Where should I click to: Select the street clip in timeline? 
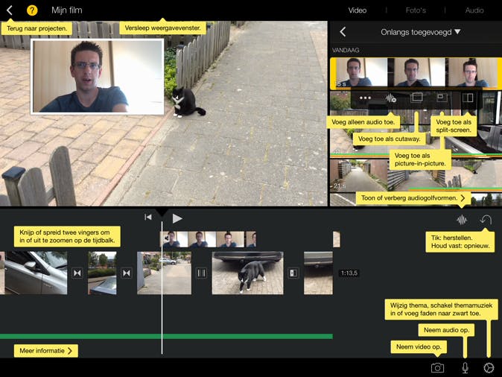point(165,273)
